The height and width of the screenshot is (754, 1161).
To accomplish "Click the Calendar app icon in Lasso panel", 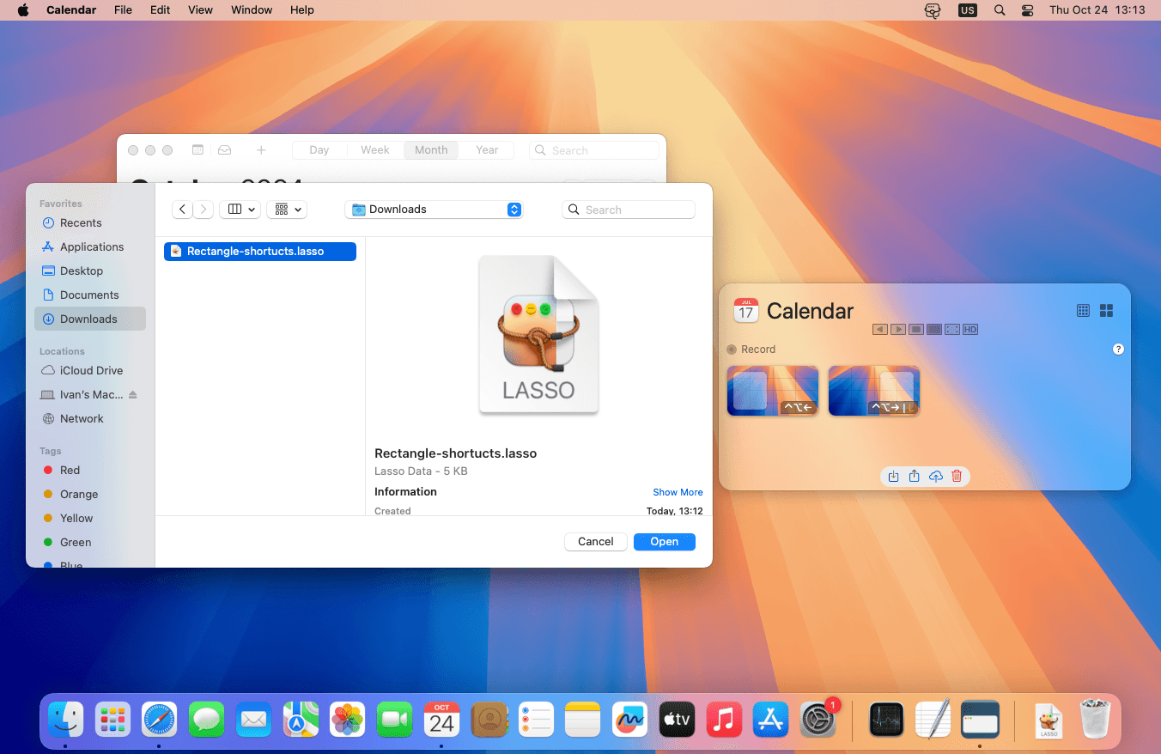I will click(x=746, y=311).
